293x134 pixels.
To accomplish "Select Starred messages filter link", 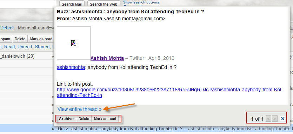I will point(42,47).
